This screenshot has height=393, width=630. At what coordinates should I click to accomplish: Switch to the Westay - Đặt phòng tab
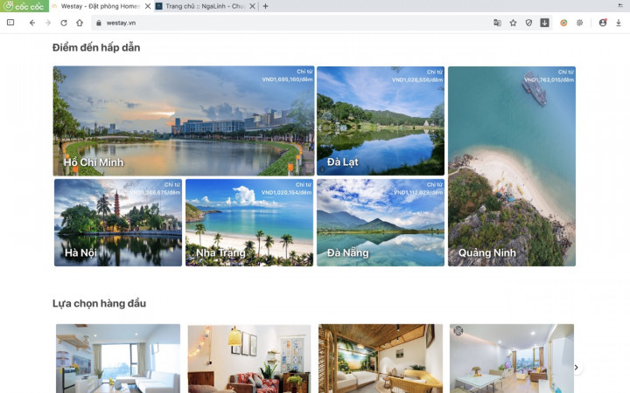pyautogui.click(x=101, y=6)
